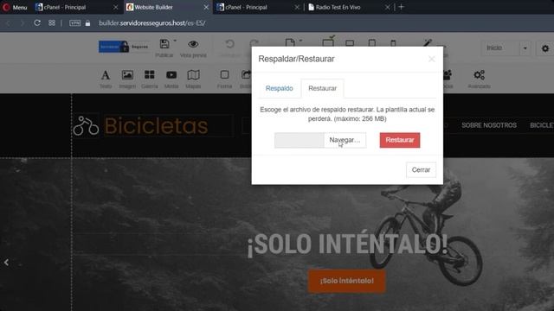Open the Inicio page dropdown
The image size is (554, 311).
[525, 48]
